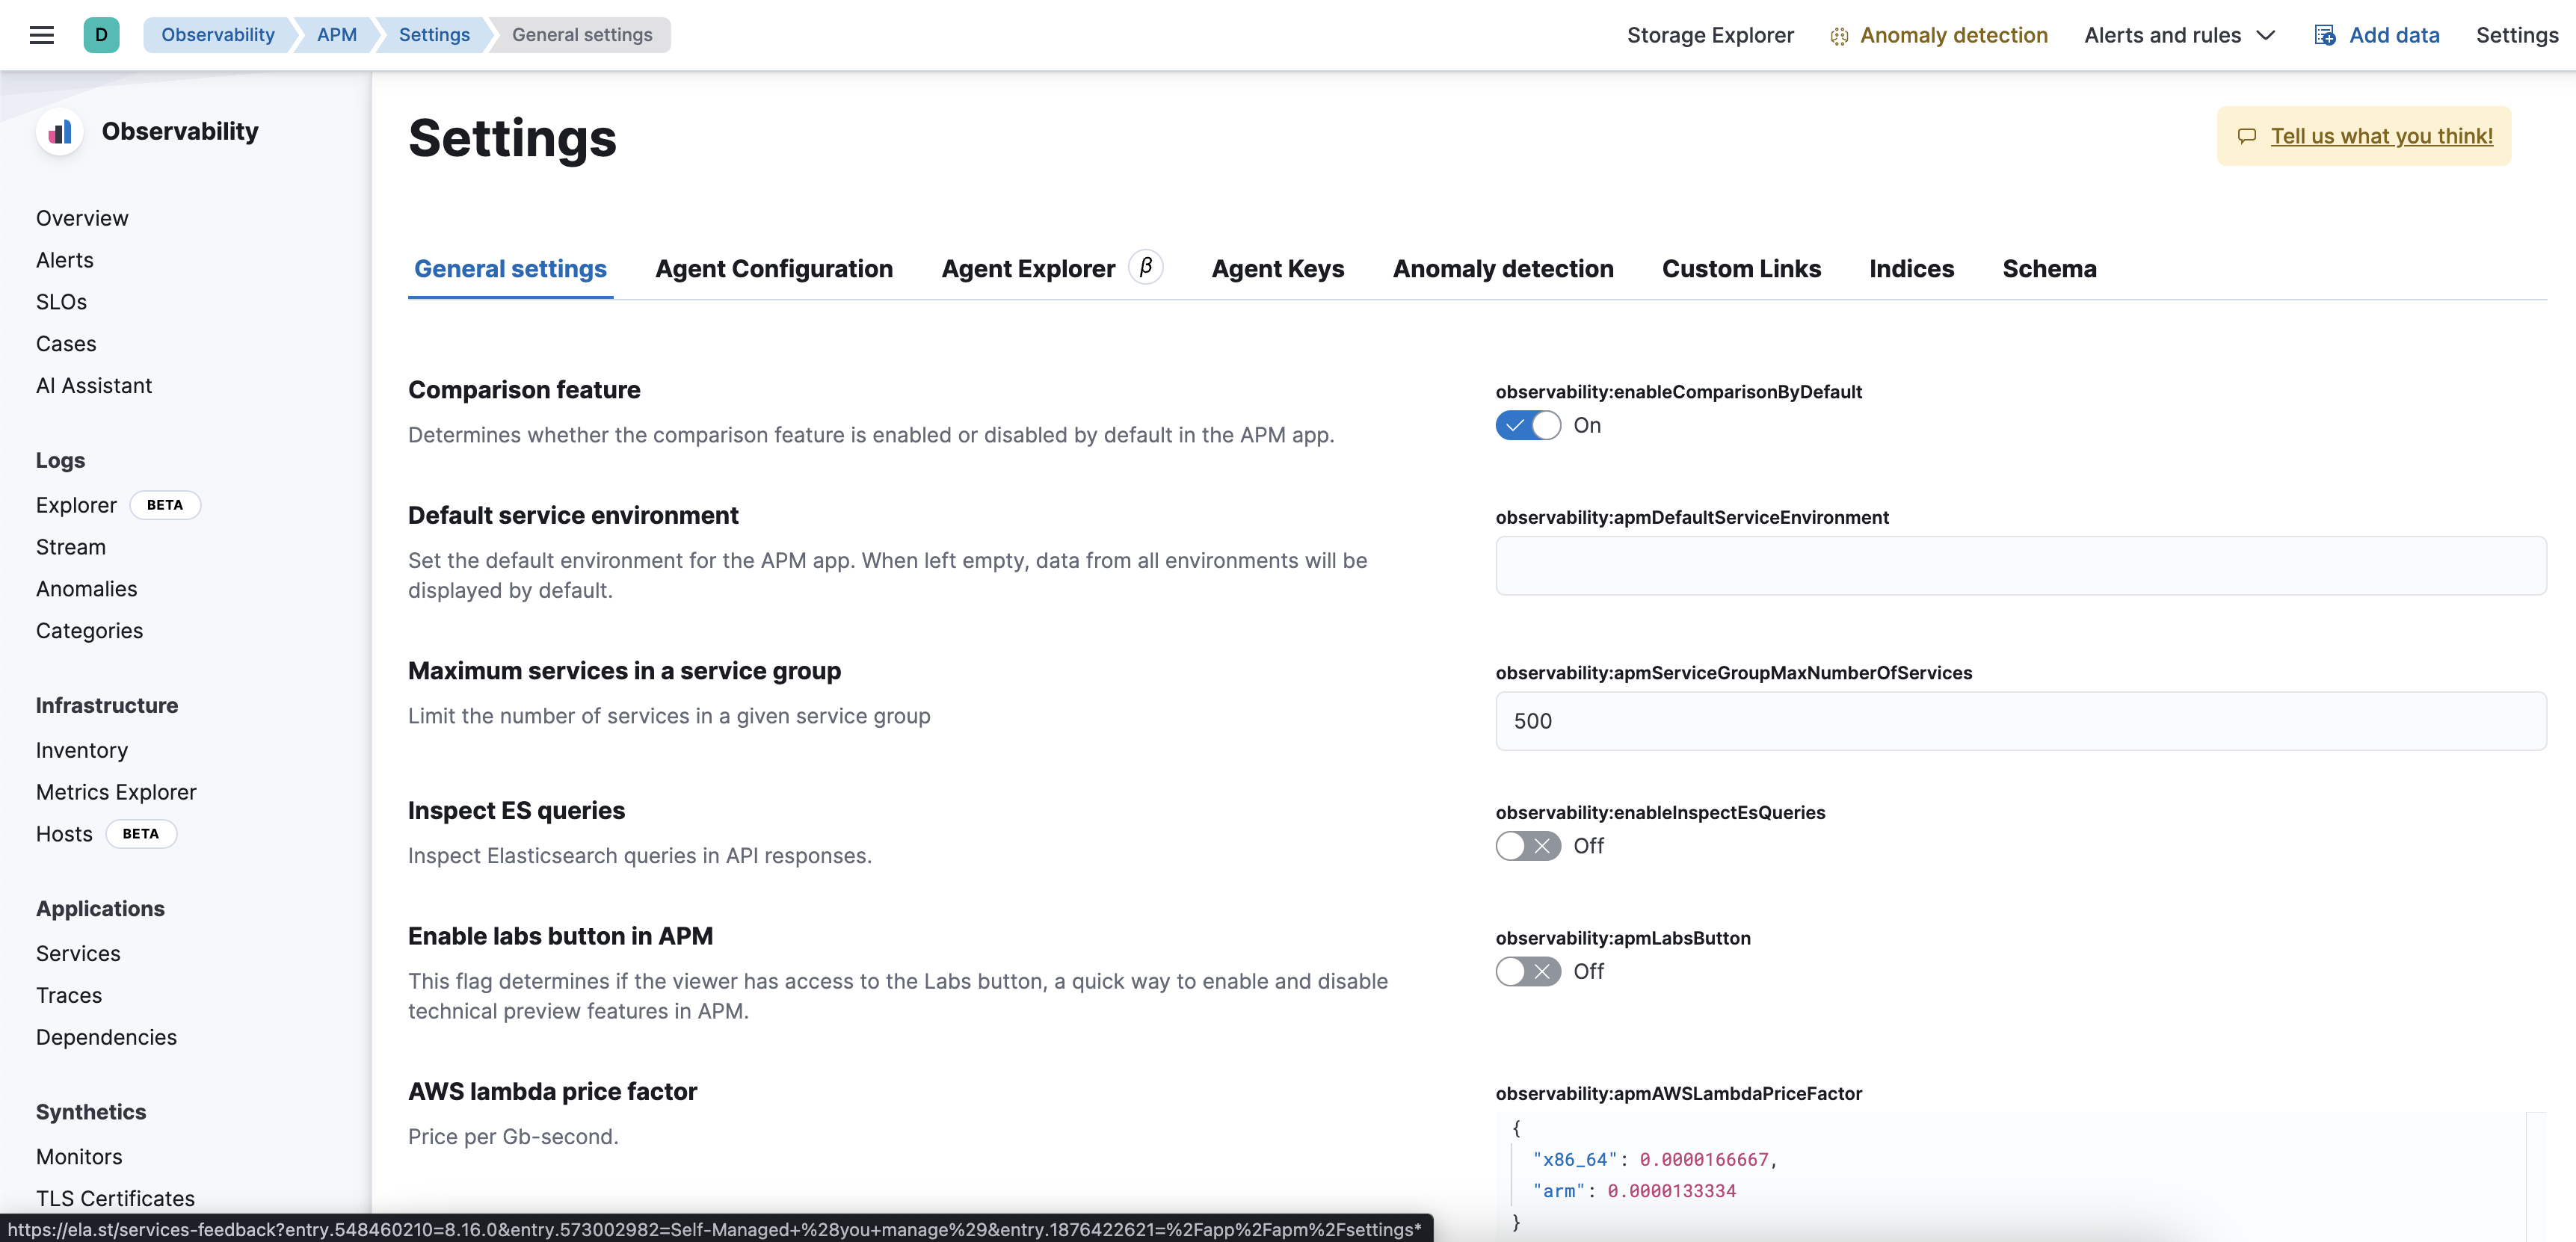2576x1242 pixels.
Task: Click the Observability breadcrumb
Action: pos(217,35)
